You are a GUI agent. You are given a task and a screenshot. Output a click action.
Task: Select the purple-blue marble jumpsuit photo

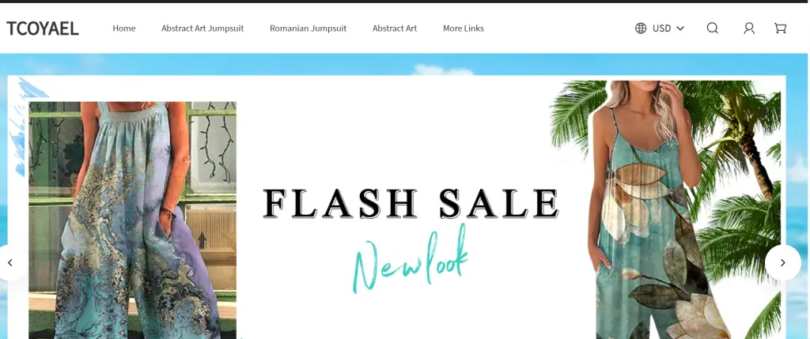click(132, 220)
